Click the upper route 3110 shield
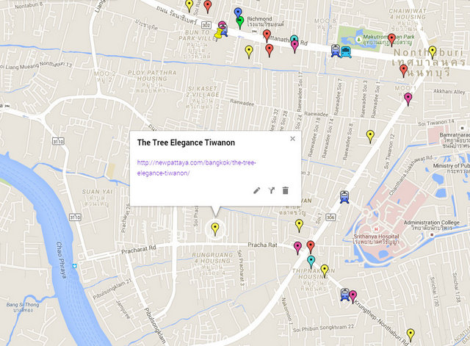The height and width of the screenshot is (346, 470). pos(58,141)
